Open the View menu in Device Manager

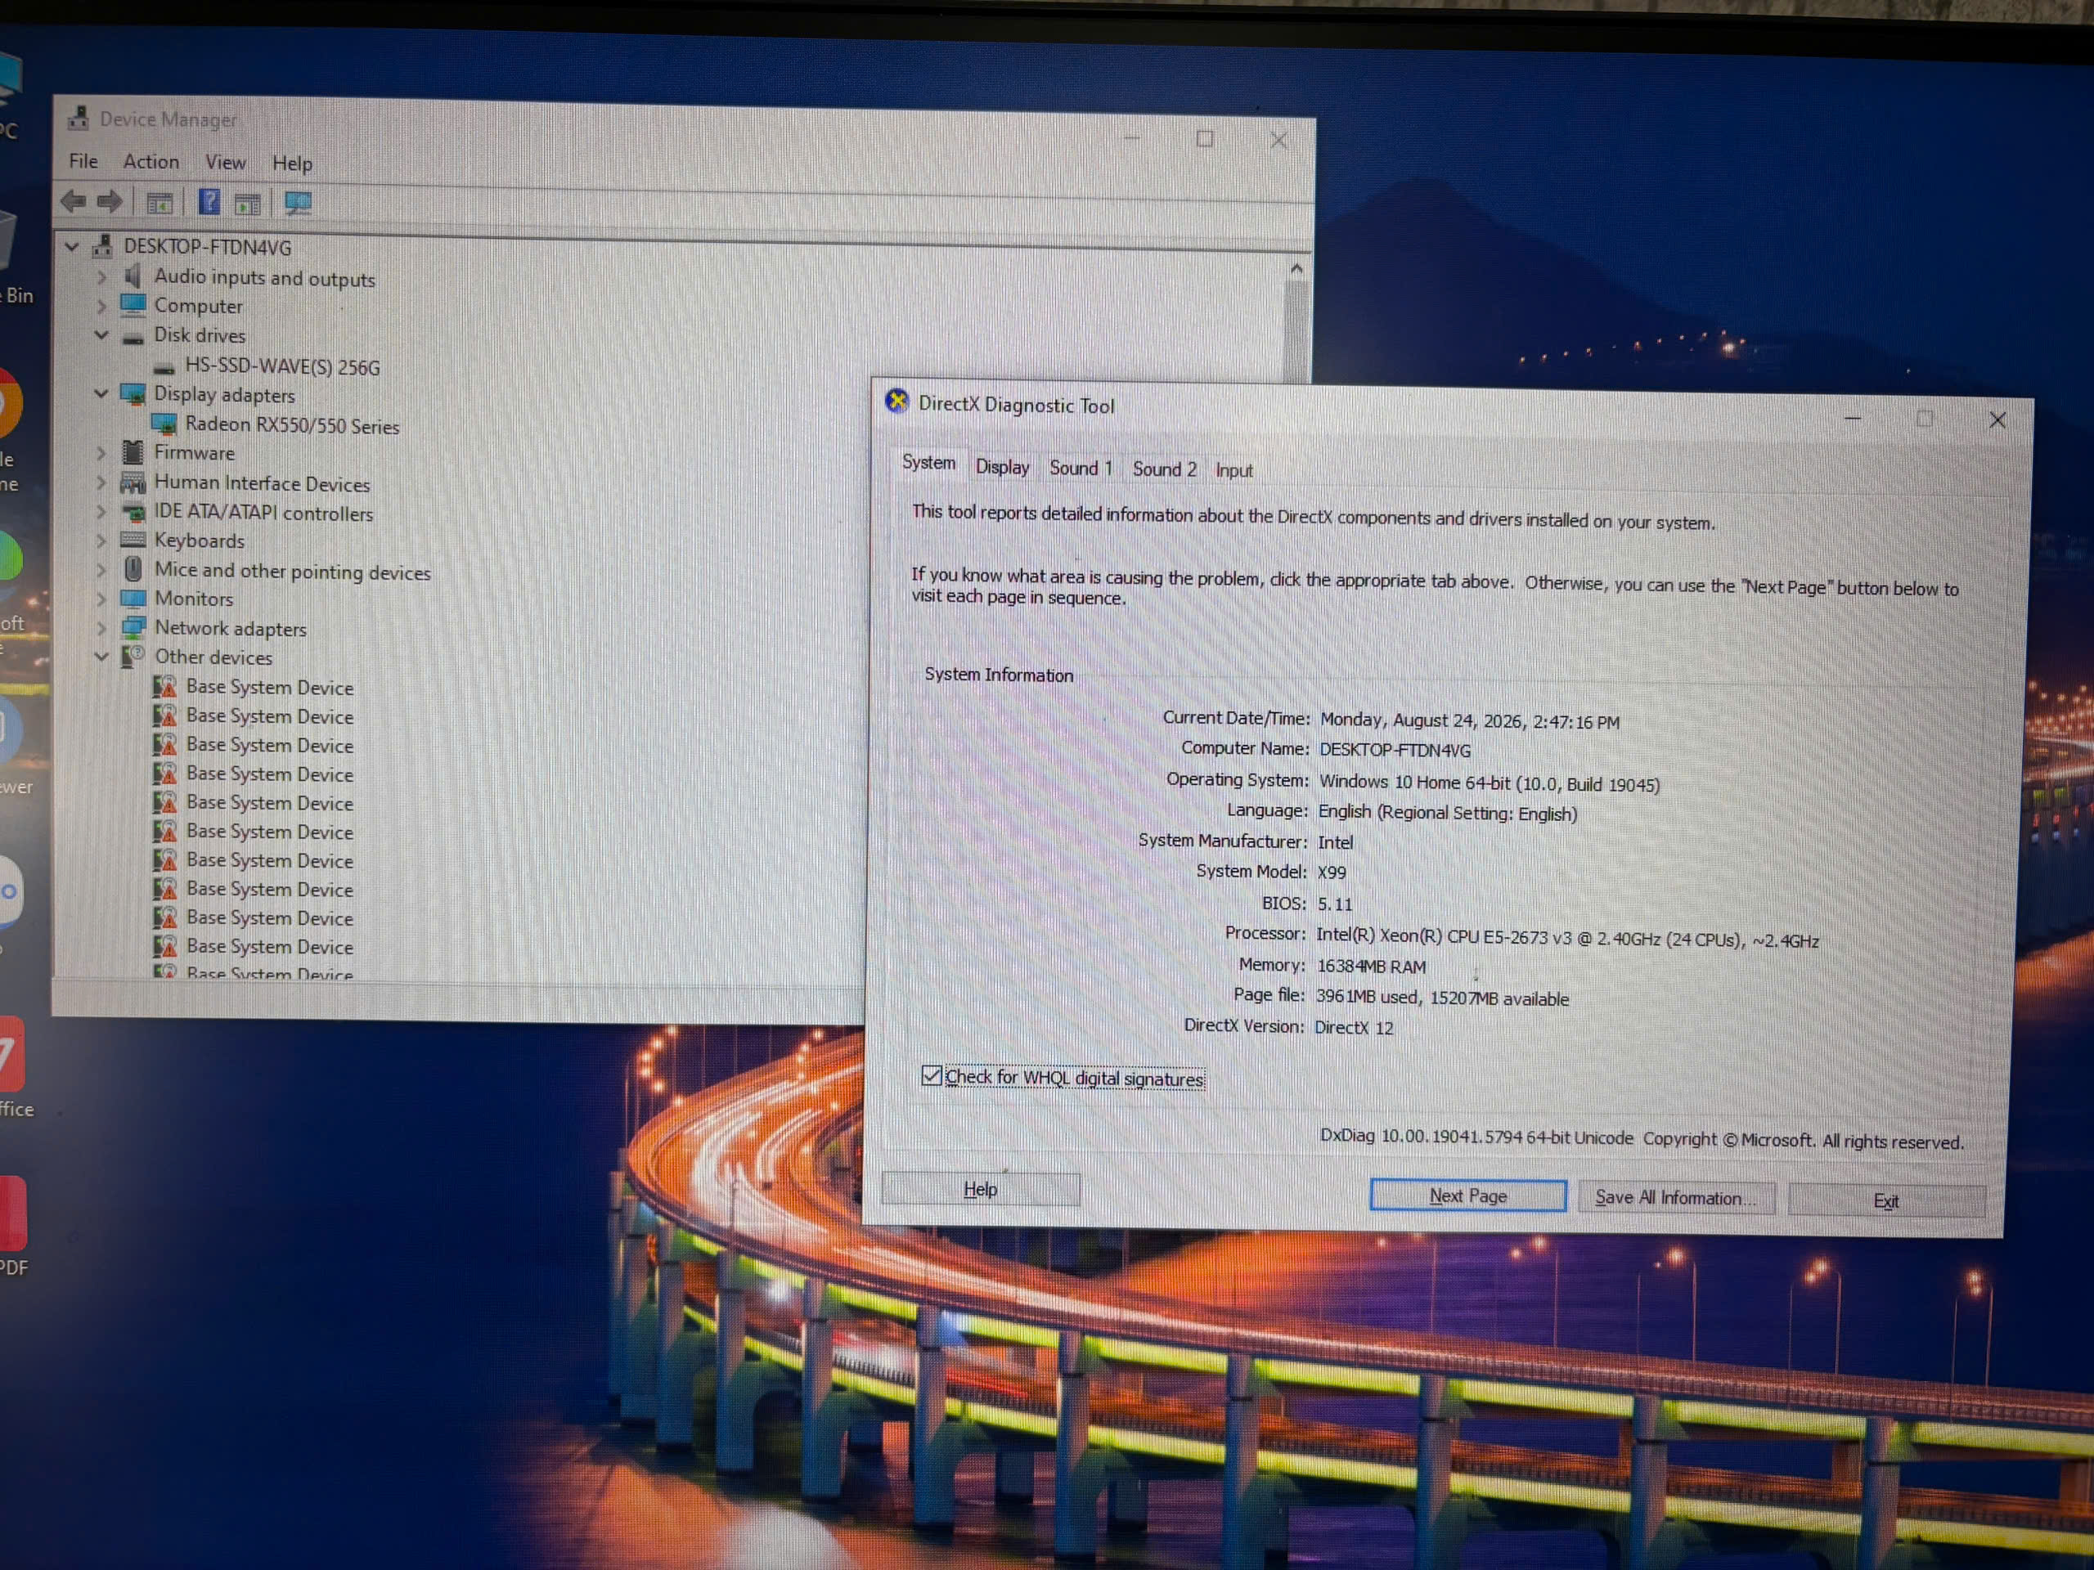(x=225, y=163)
